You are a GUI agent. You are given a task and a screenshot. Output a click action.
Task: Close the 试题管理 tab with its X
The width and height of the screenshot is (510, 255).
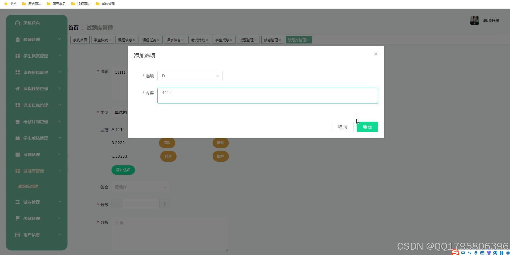point(255,40)
